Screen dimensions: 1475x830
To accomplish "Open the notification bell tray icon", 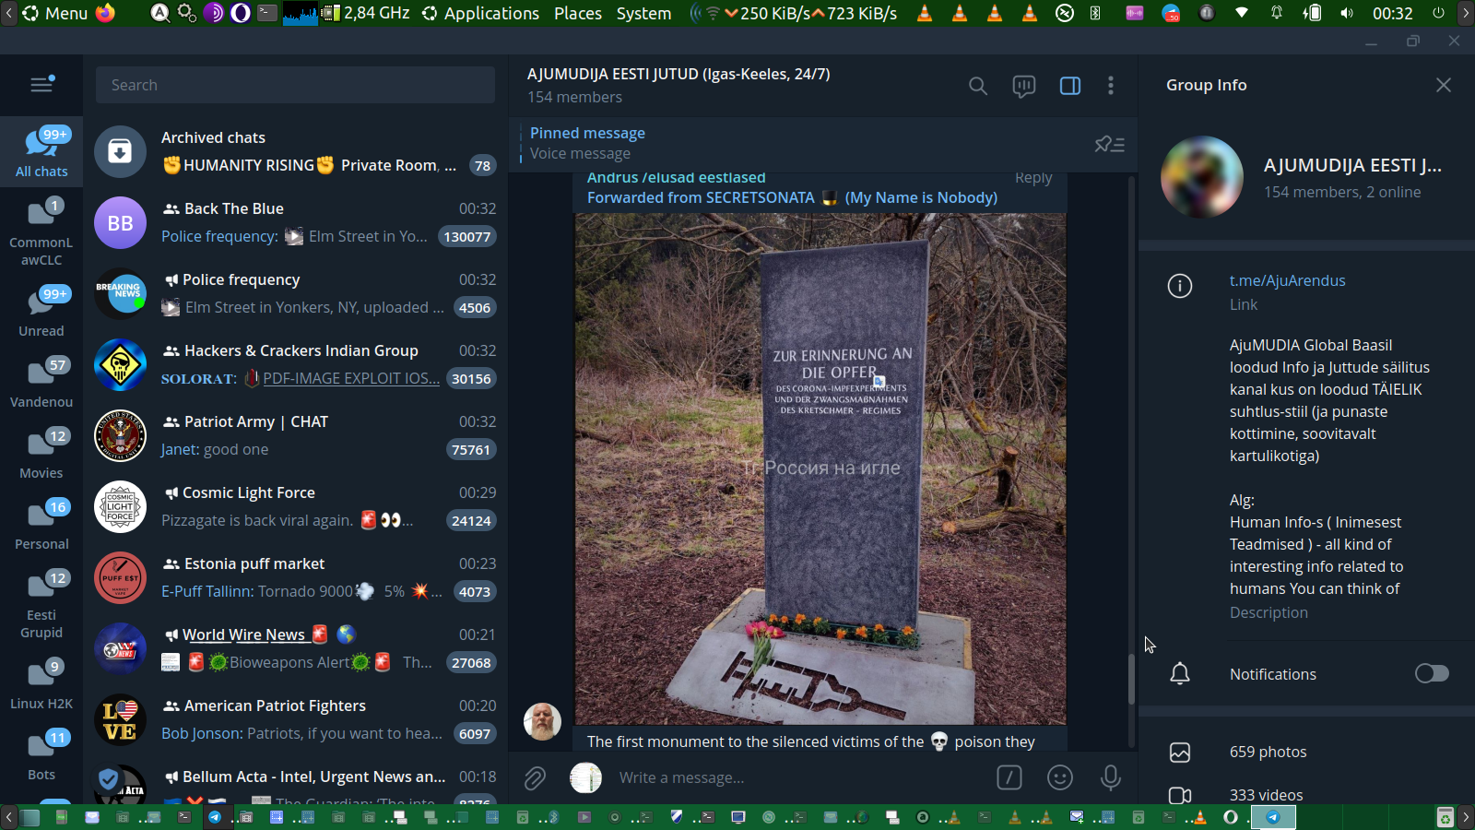I will 1277,13.
